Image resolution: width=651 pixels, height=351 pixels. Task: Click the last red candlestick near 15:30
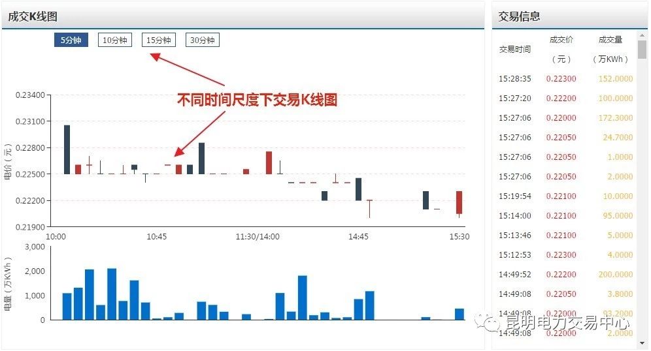[x=459, y=202]
